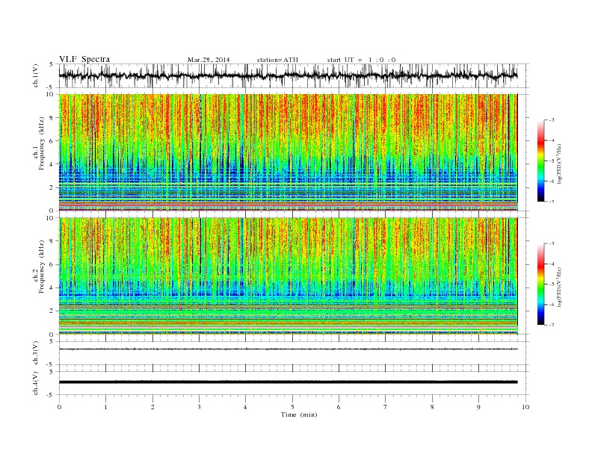Click the '-3' label on ch.2 color bar

(552, 244)
